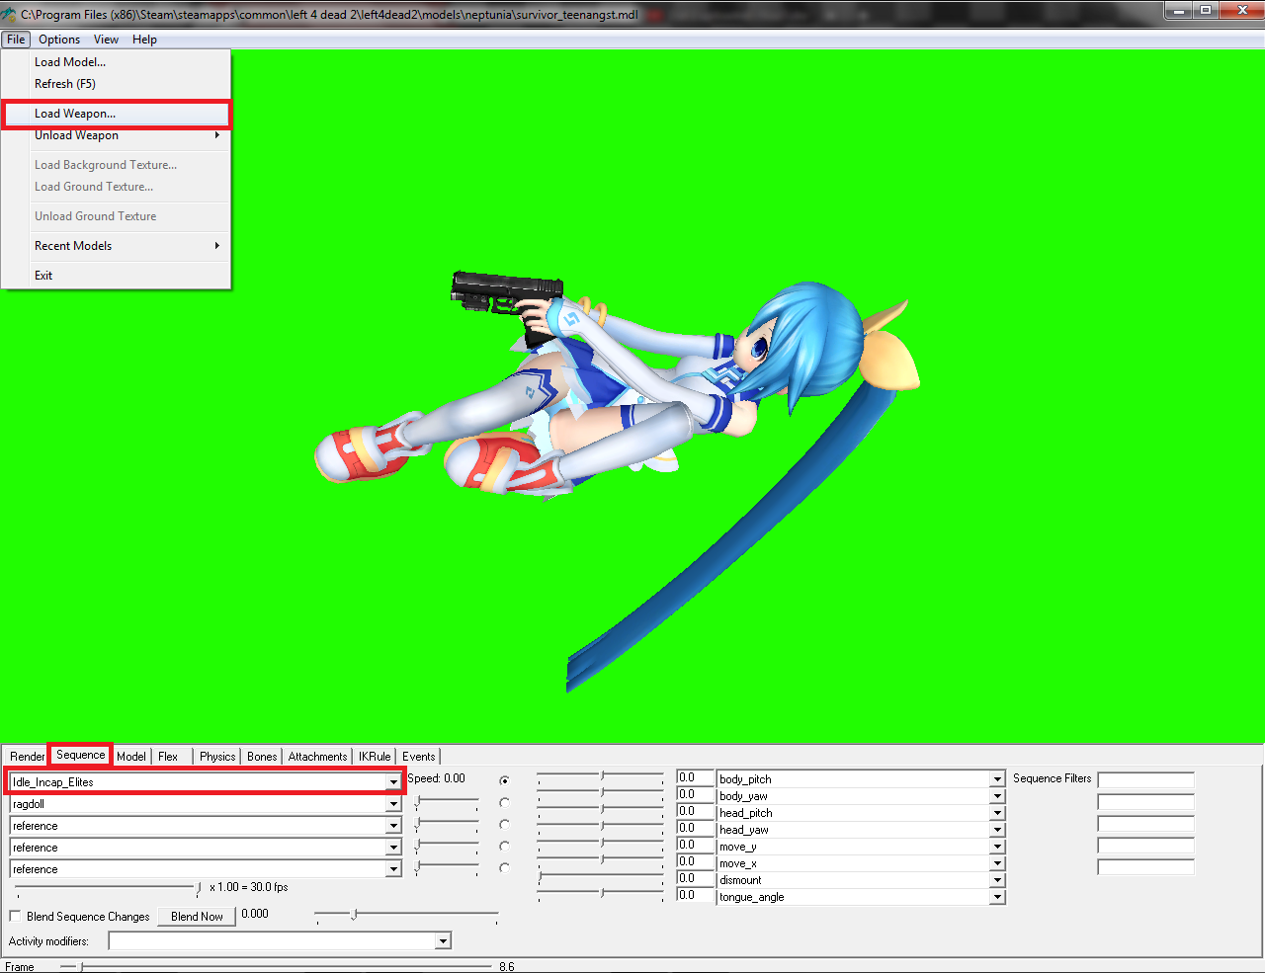Click the move_x value field
The image size is (1265, 973).
coord(695,862)
